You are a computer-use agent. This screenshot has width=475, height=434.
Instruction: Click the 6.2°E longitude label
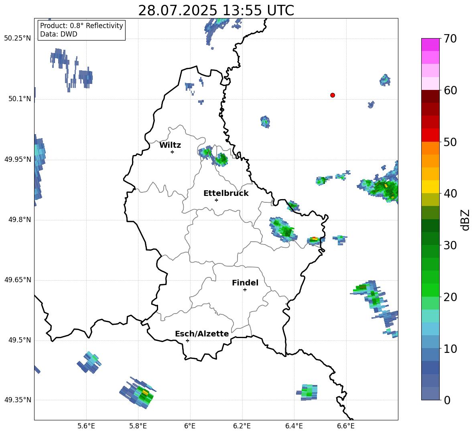pos(242,426)
